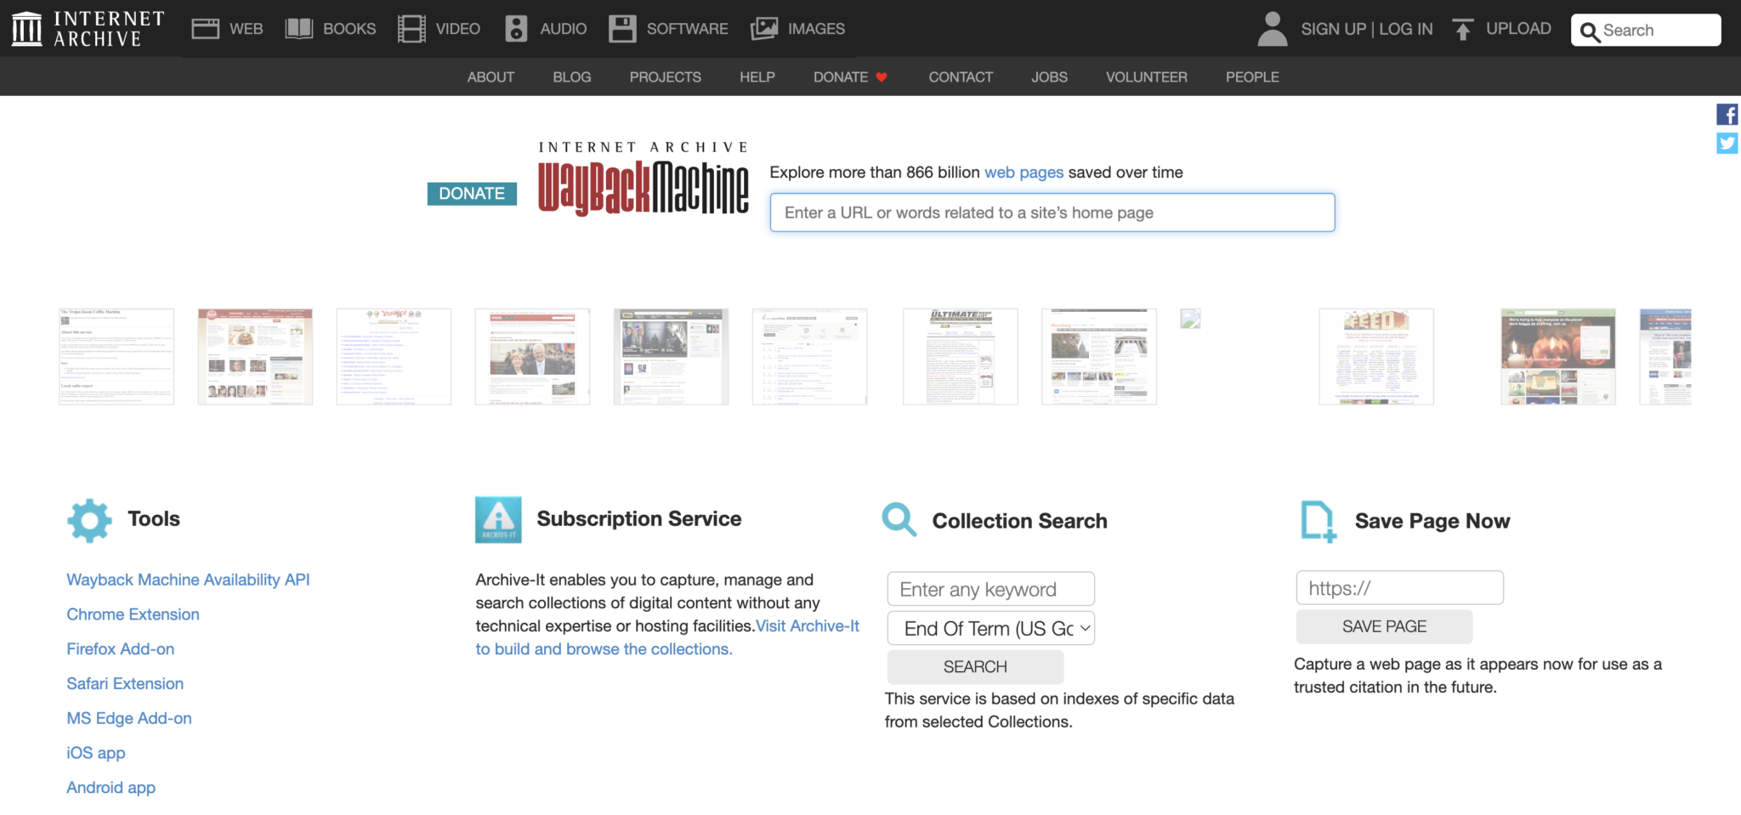Viewport: 1741px width, 815px height.
Task: Open the Books menu in top navigation
Action: 331,29
